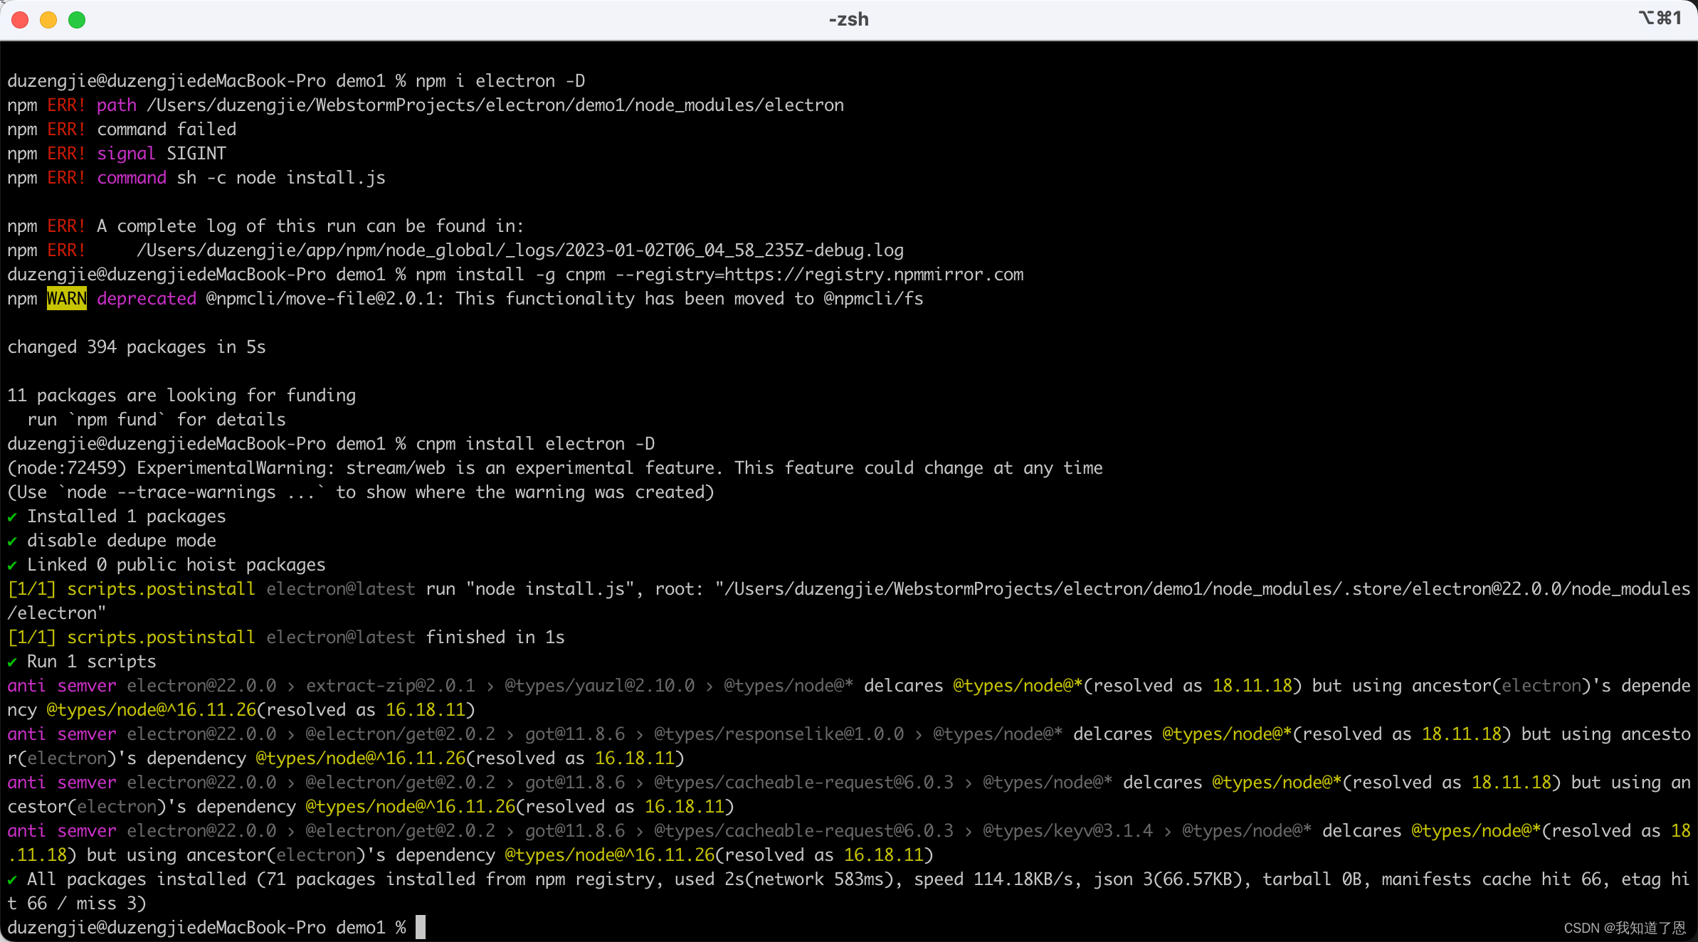Click 'changed 394 packages in 5s' text
The image size is (1698, 942).
pos(137,347)
